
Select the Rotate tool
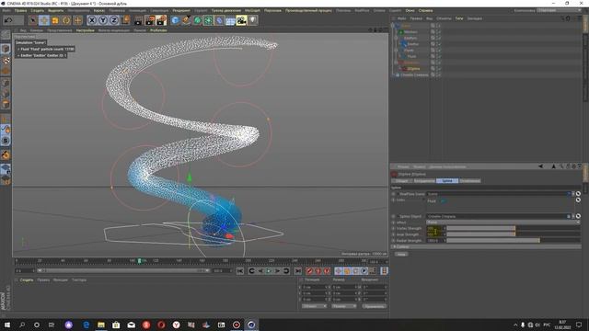click(66, 20)
